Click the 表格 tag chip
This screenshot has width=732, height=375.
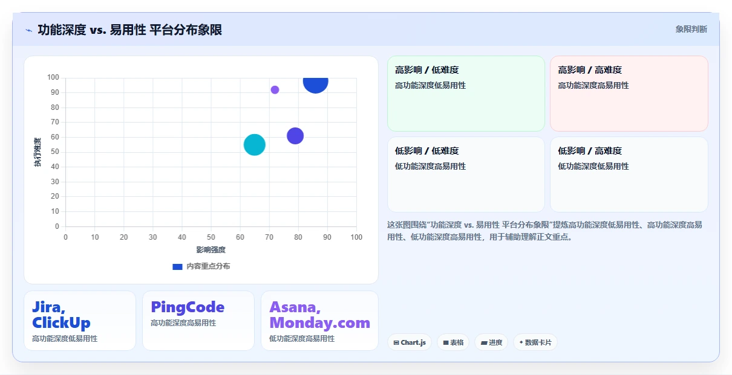(x=453, y=342)
